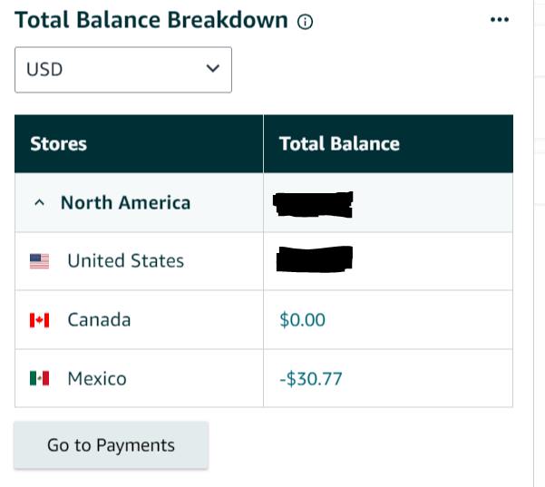Click the info icon beside Total Balance Breakdown
The image size is (545, 487).
tap(305, 22)
